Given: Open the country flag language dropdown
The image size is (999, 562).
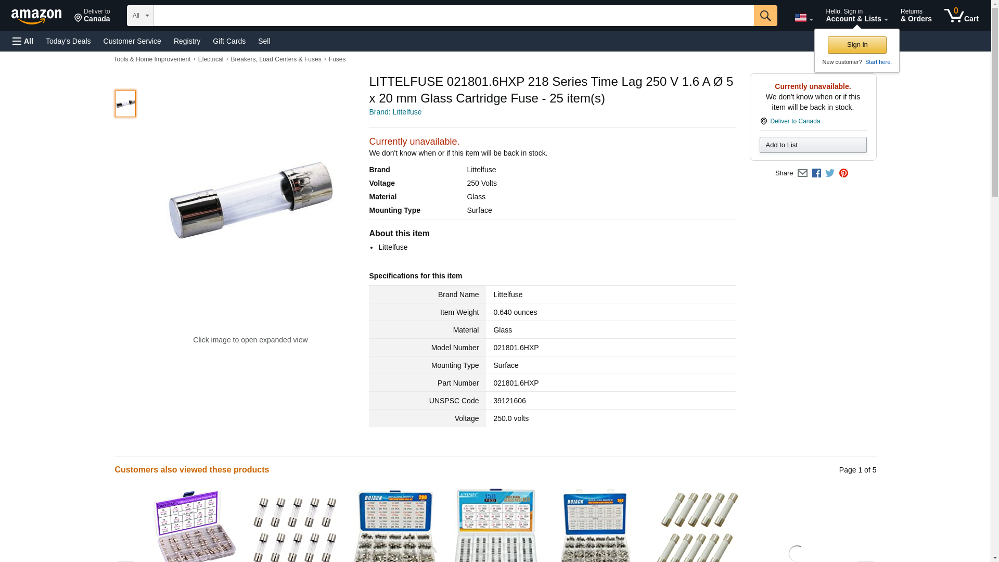Looking at the screenshot, I should [803, 18].
